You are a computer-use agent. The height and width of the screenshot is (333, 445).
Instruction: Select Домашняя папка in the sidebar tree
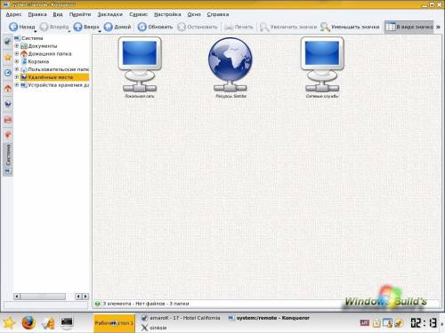[x=46, y=53]
